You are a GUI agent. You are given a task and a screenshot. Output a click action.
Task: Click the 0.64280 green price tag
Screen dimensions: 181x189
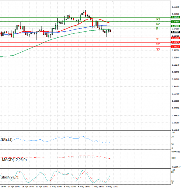point(176,26)
